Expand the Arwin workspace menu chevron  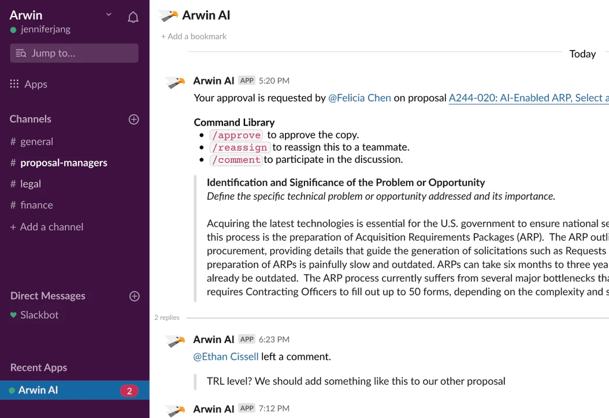[x=109, y=14]
